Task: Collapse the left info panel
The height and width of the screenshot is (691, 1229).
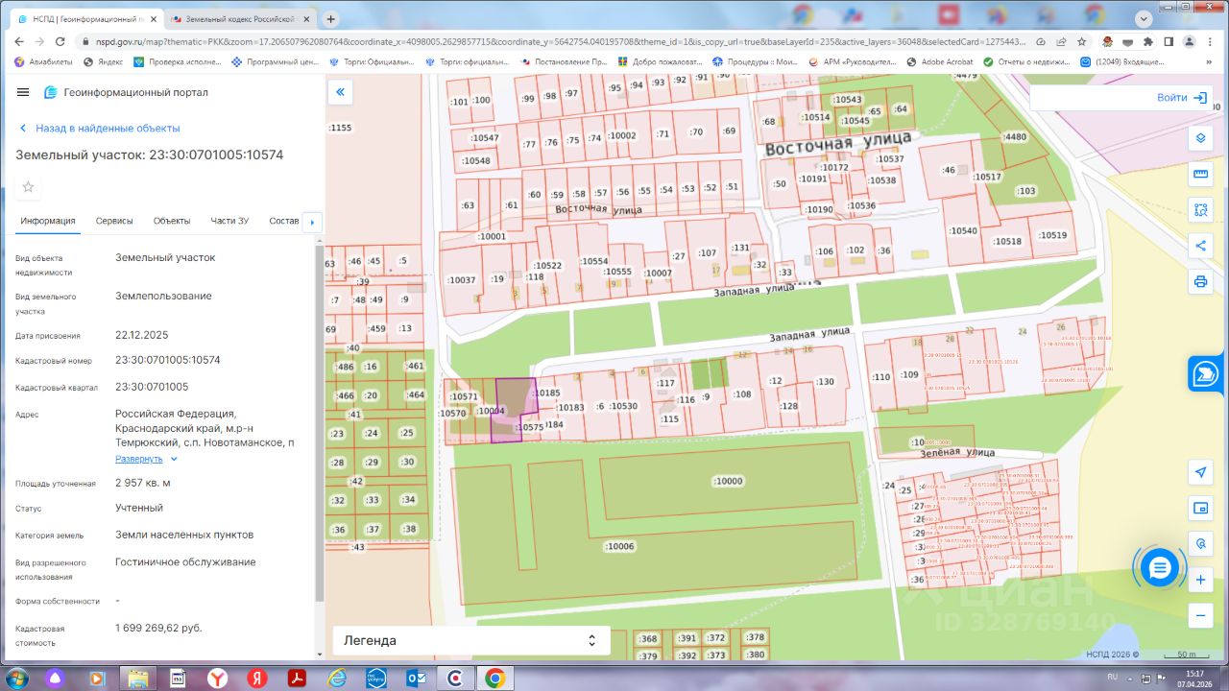Action: pyautogui.click(x=340, y=92)
